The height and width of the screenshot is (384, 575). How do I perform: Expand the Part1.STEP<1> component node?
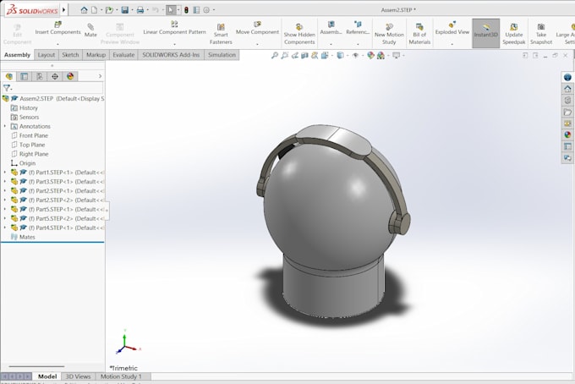(x=5, y=173)
